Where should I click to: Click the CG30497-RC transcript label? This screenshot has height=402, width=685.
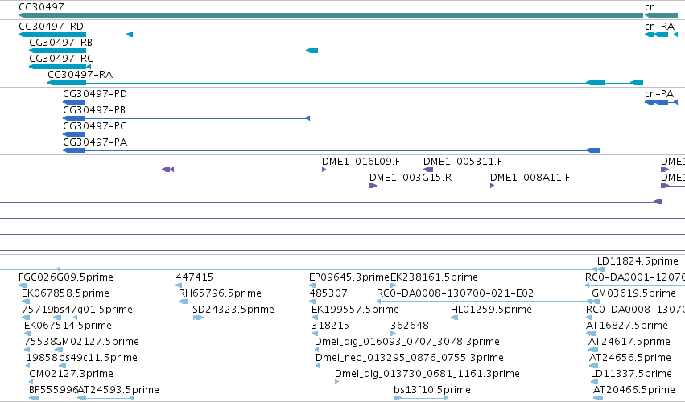tap(60, 59)
